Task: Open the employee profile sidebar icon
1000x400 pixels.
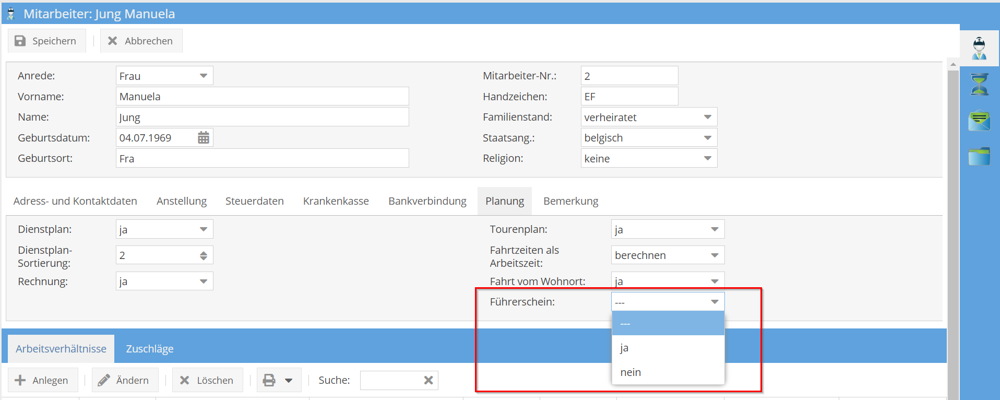Action: [x=980, y=49]
